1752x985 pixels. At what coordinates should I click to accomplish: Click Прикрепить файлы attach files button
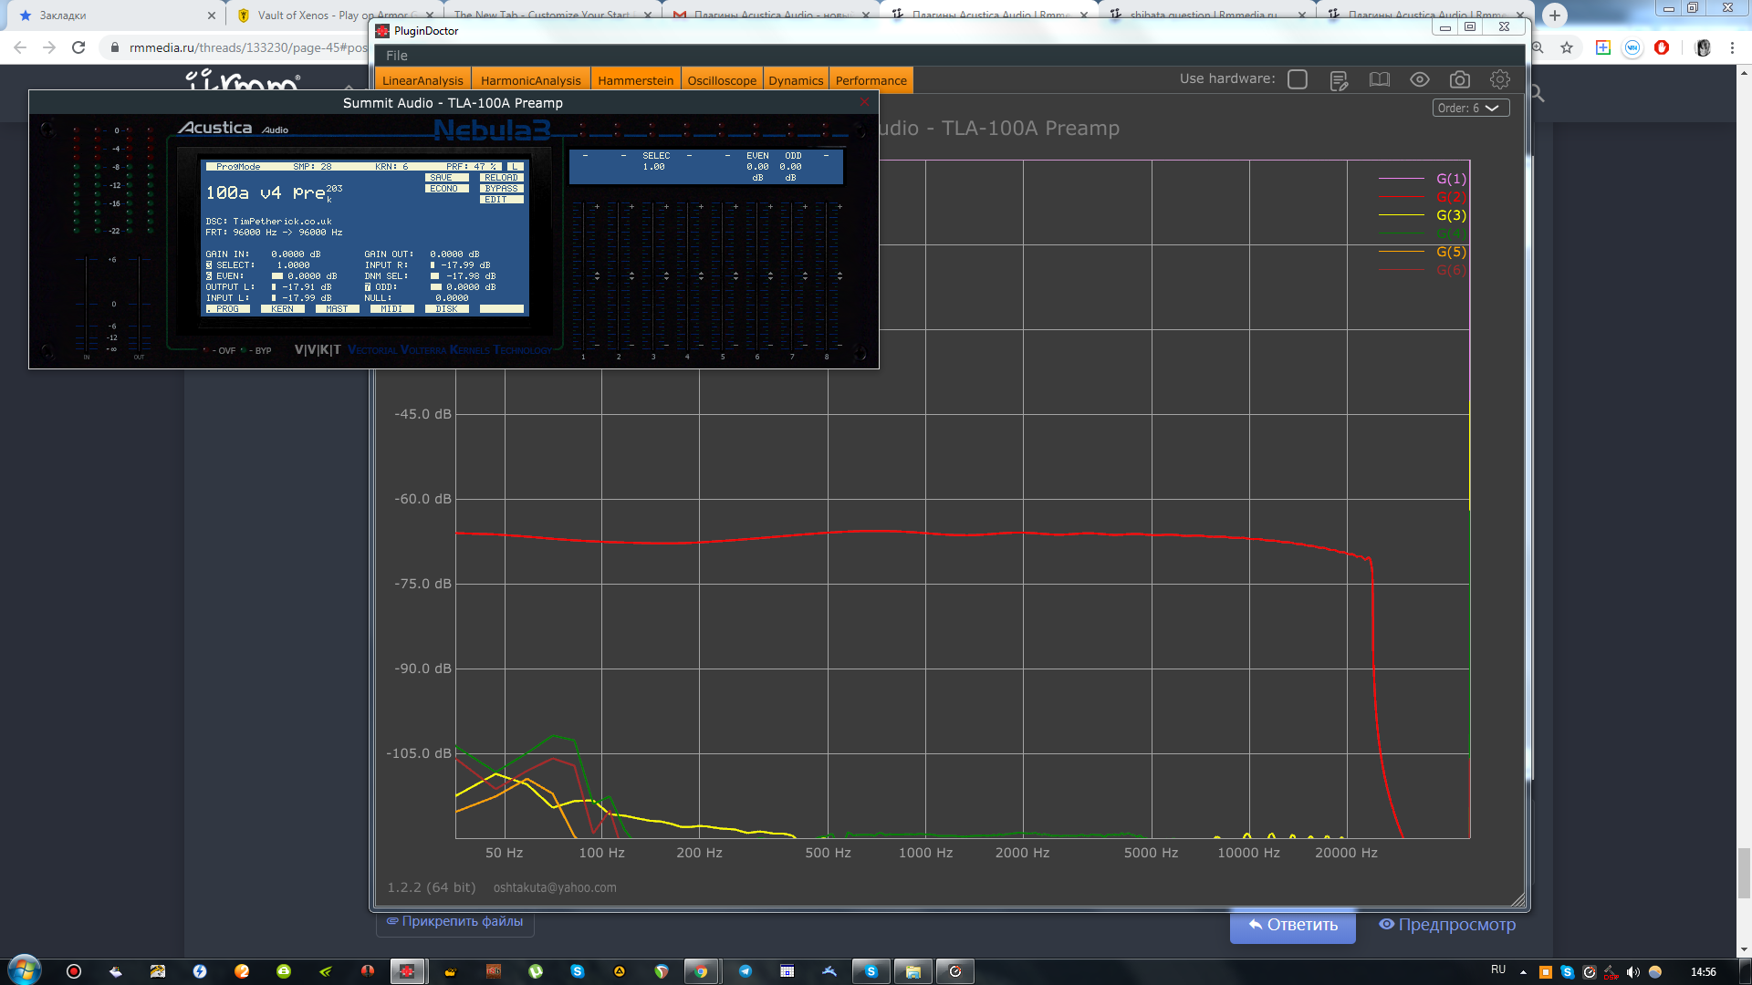click(454, 922)
